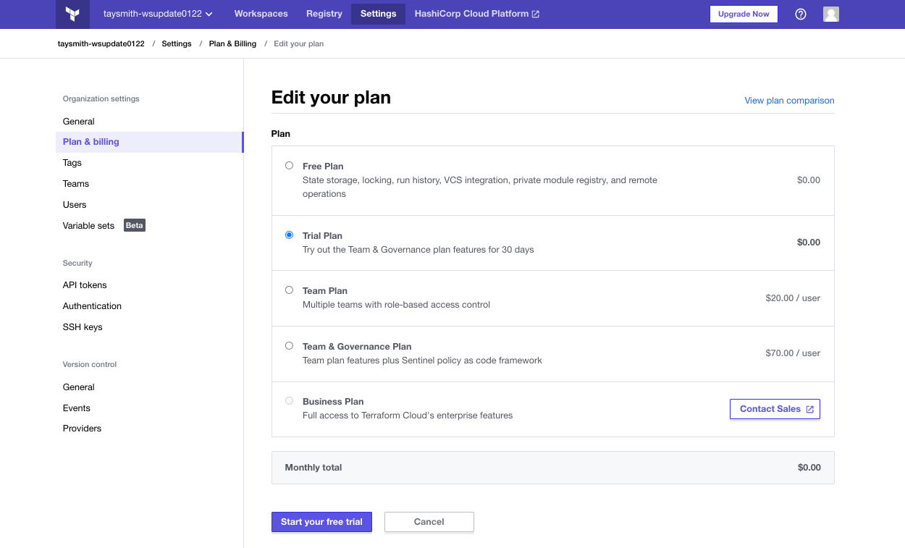Click Team & Governance Plan description text

[422, 361]
